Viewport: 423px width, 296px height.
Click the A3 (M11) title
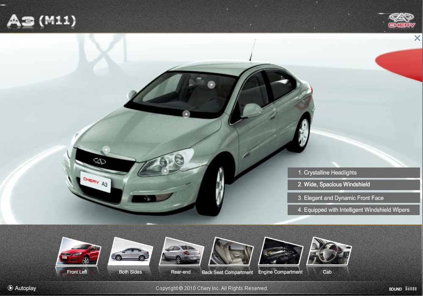pos(41,20)
